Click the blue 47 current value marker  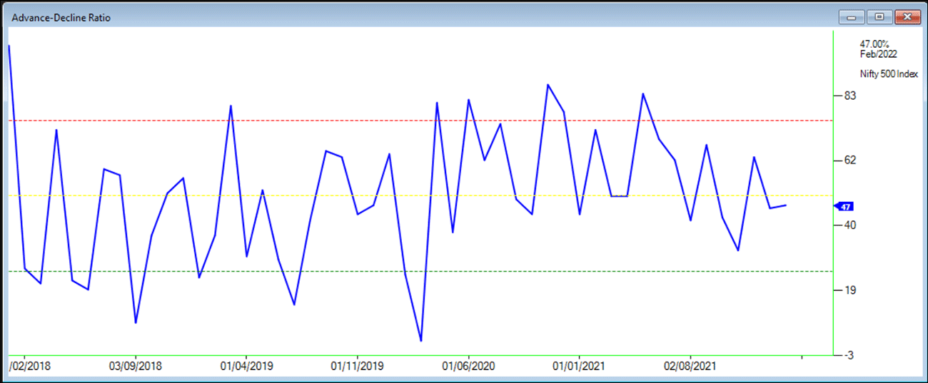(x=844, y=207)
